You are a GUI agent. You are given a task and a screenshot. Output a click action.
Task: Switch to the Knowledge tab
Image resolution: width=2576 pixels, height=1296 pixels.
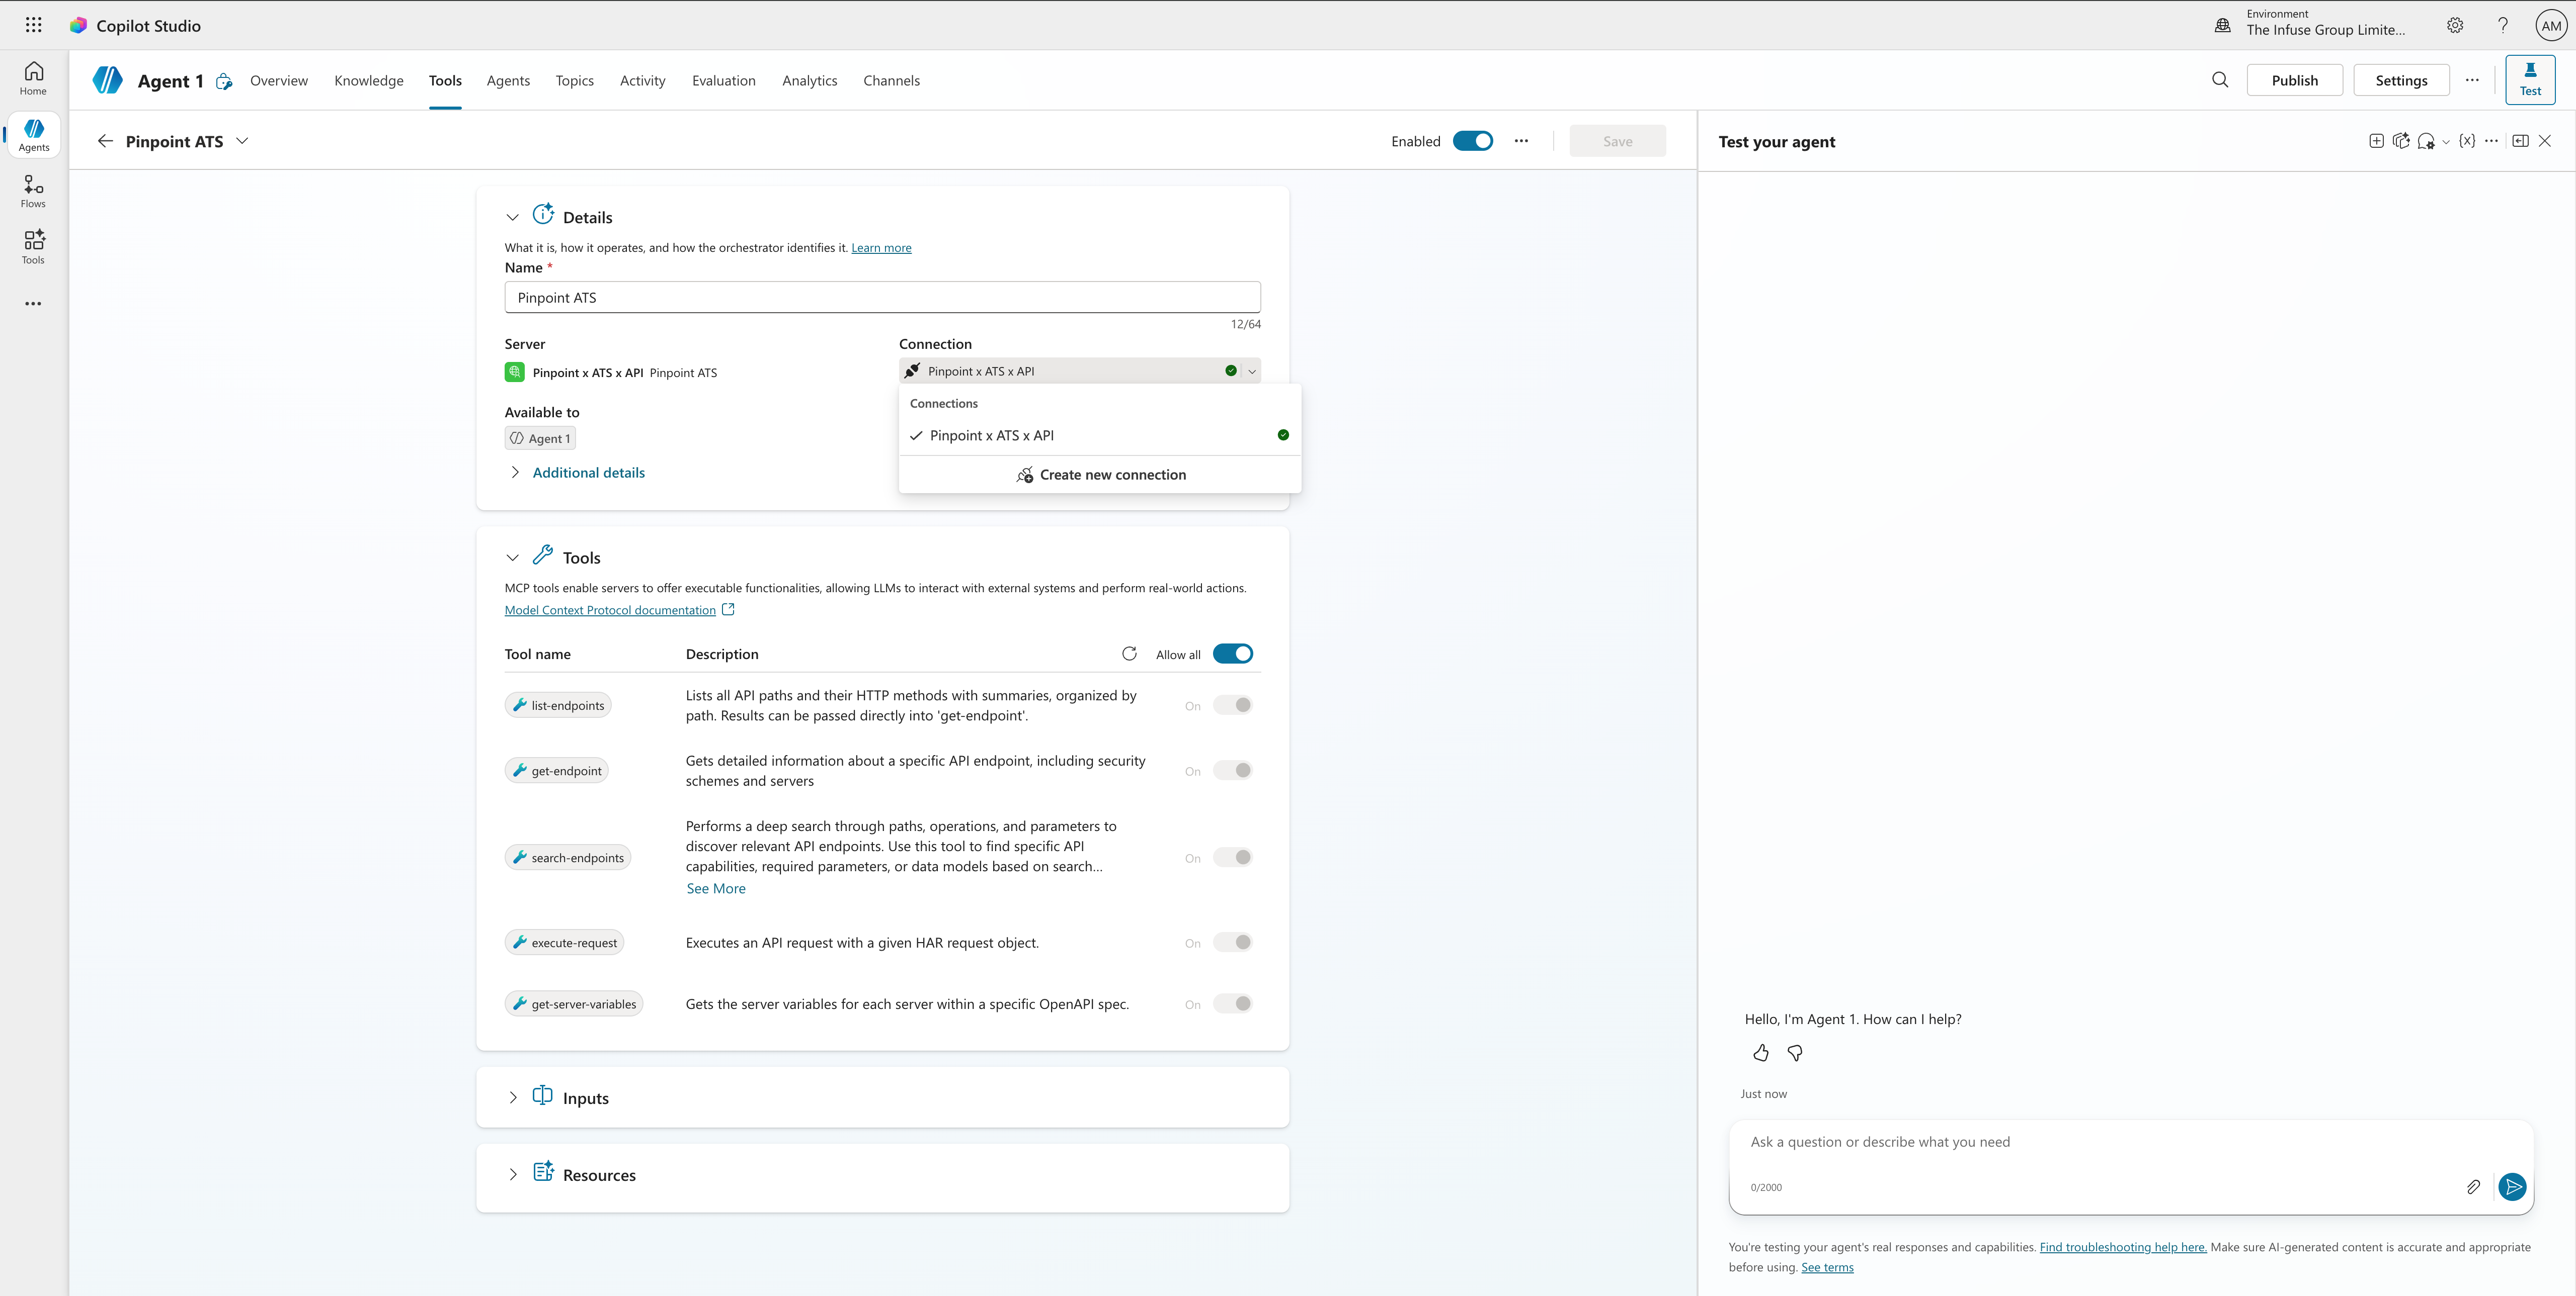tap(369, 81)
